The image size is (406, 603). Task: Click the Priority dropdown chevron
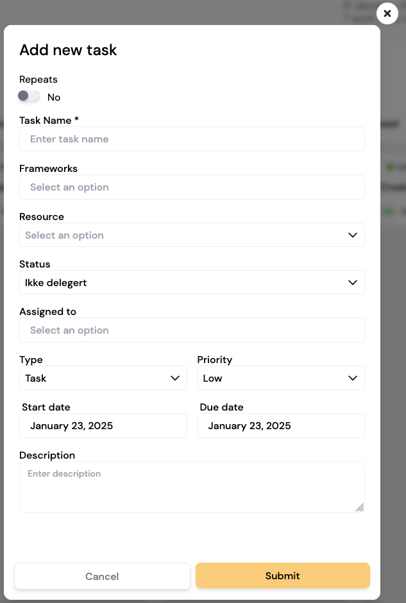click(x=353, y=378)
